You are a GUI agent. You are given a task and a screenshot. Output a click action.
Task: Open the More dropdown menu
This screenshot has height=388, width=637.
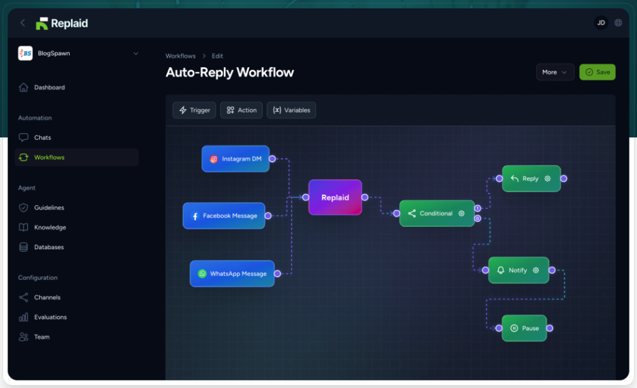[555, 72]
